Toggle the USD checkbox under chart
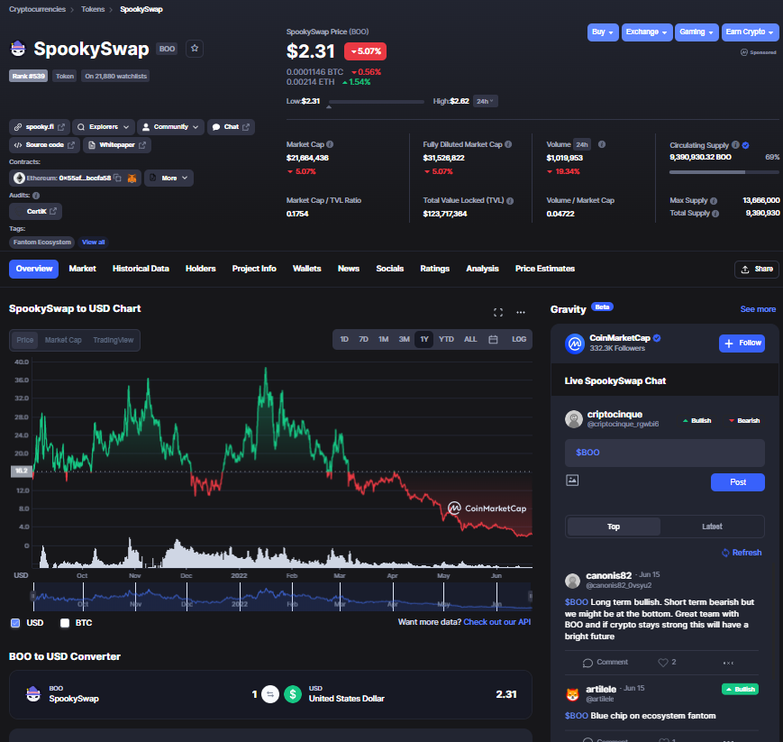Screen dimensions: 783x742 point(15,623)
